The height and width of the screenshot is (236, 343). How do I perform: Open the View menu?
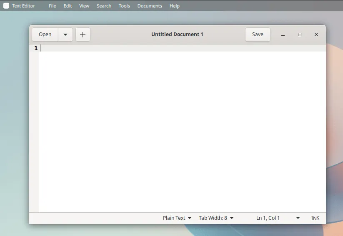84,6
